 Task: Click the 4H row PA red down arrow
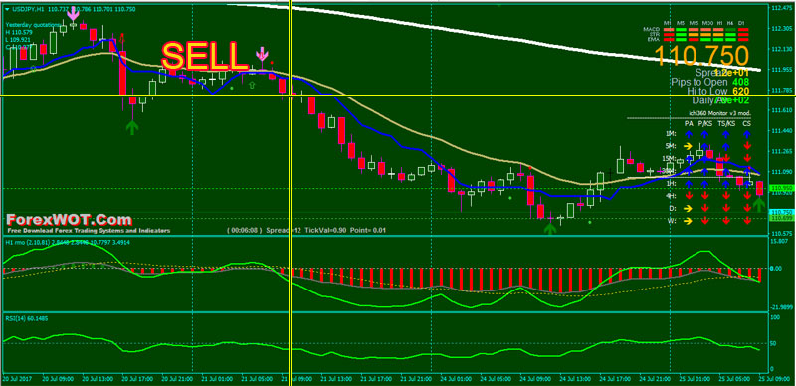point(689,196)
